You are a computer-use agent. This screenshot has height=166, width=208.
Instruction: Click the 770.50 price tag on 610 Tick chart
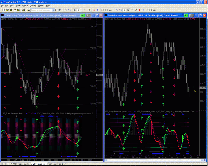[100, 75]
